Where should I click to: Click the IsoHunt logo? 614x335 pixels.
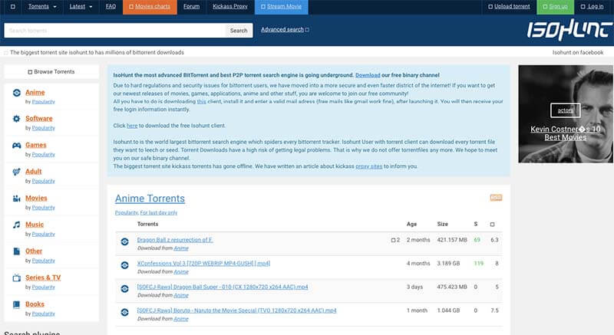tap(569, 30)
